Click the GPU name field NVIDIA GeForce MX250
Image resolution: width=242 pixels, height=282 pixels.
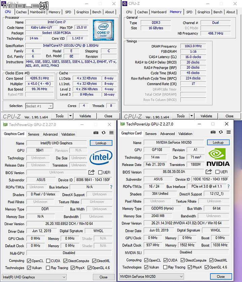point(174,142)
